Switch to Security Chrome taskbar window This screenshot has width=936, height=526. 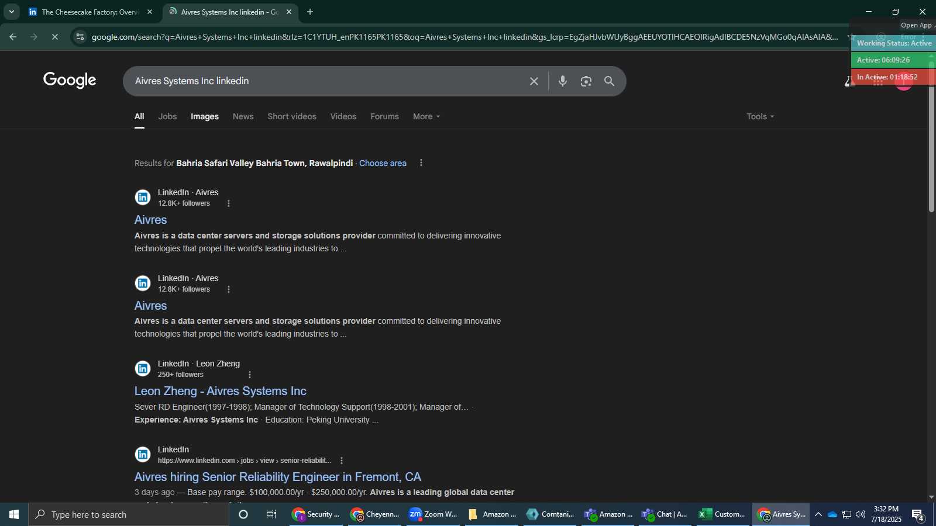click(316, 514)
